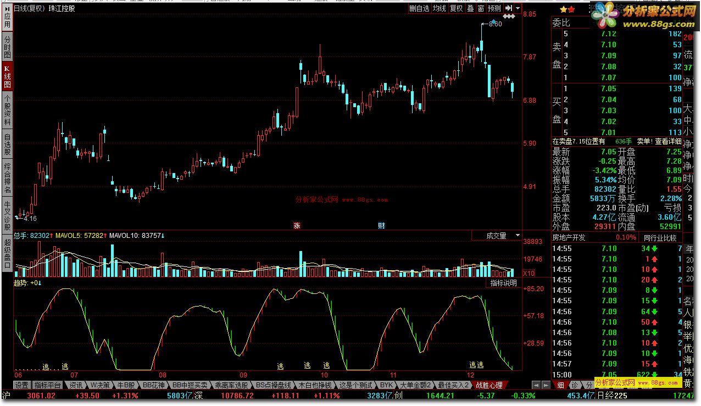Click the 趋势 indicator label
Viewport: 701px width, 406px height.
pos(21,283)
